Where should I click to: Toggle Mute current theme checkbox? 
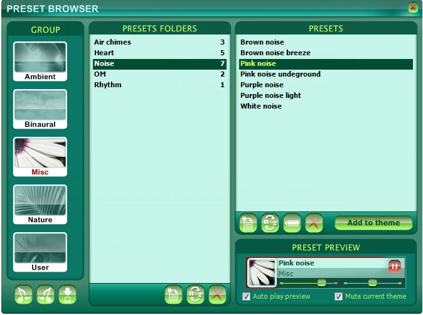point(338,296)
